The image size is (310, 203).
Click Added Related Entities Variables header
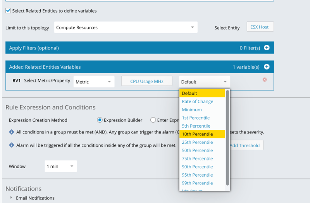[x=139, y=67]
